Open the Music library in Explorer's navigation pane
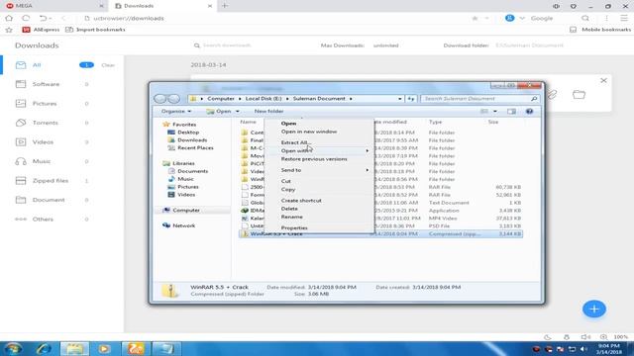634x356 pixels. pyautogui.click(x=185, y=179)
